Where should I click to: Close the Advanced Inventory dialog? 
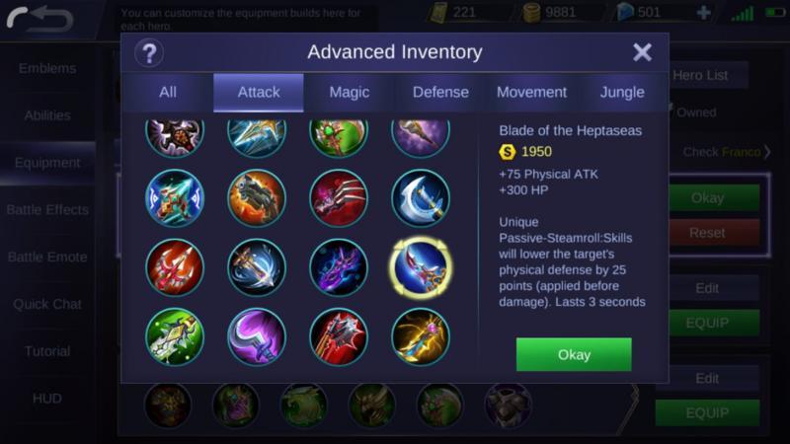click(642, 52)
